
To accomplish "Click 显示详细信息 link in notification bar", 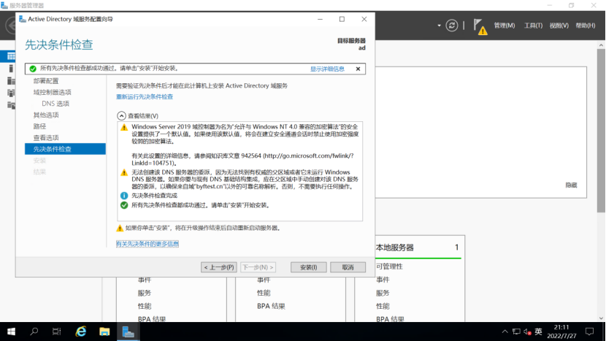I will [x=327, y=69].
